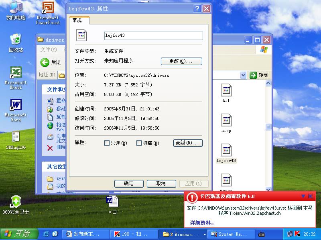Click taskbar clock 20:32
The width and height of the screenshot is (321, 240).
coord(309,234)
